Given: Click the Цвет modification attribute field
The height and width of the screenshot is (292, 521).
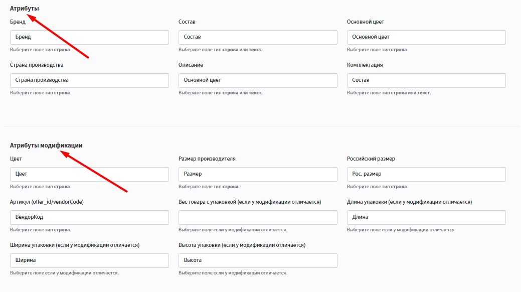Looking at the screenshot, I should point(89,174).
